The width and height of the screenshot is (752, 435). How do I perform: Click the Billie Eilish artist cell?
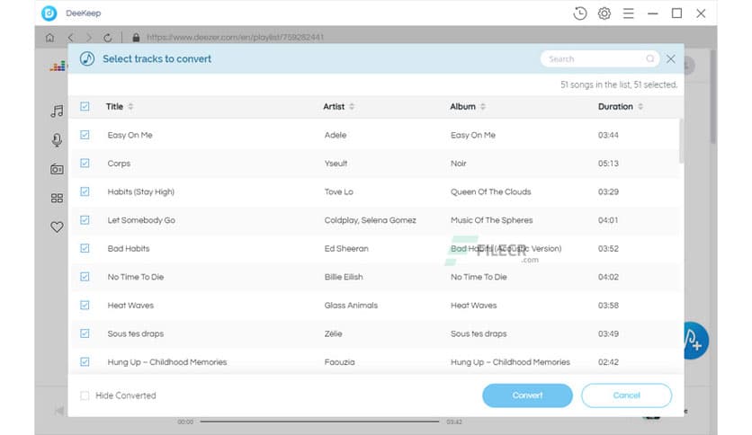[x=344, y=277]
